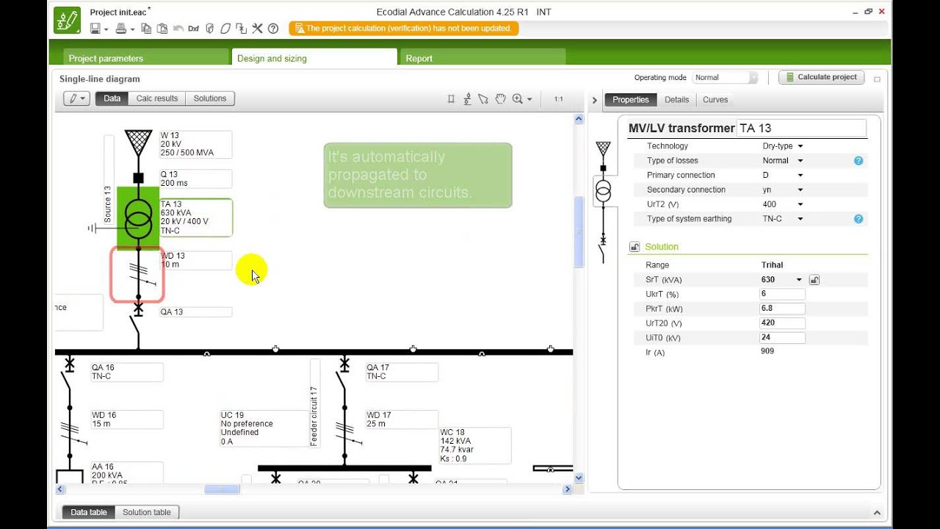Open the Curves tab

(715, 100)
